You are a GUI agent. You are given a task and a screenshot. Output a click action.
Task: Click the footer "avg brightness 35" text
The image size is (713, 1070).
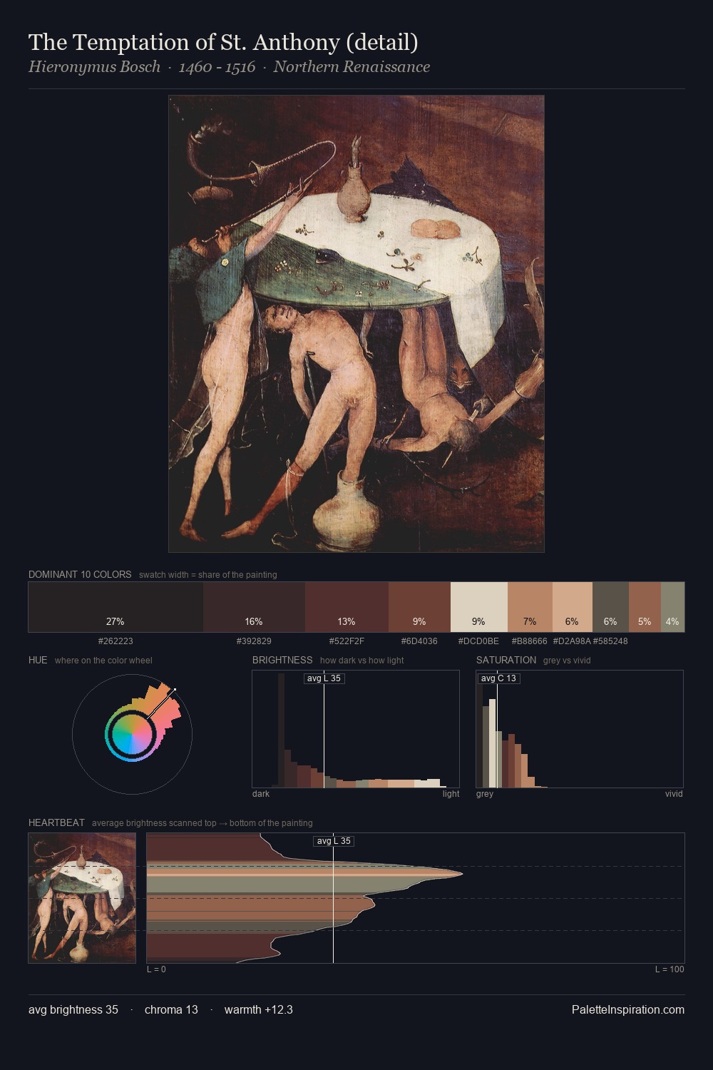point(73,1009)
